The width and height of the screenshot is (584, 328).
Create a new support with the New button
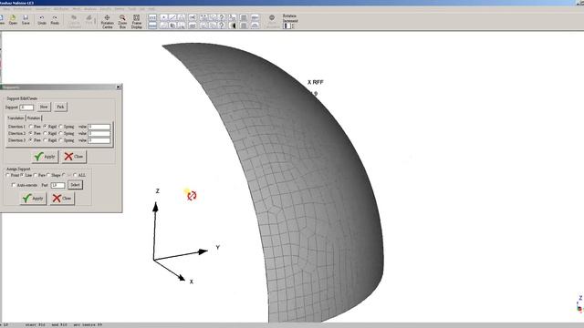click(44, 108)
